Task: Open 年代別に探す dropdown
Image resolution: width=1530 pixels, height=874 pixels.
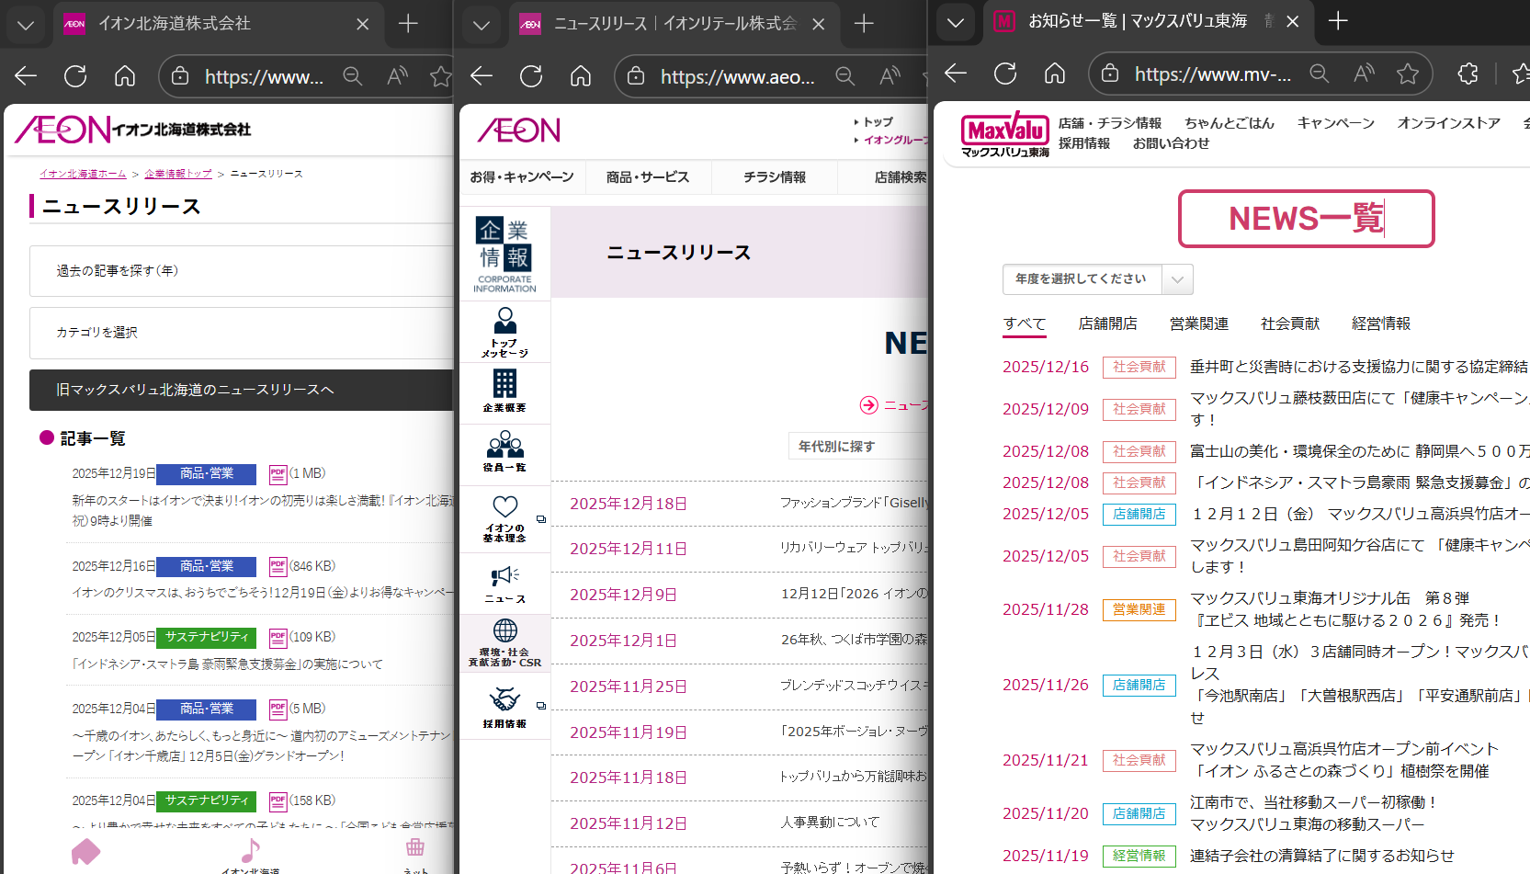Action: pos(858,447)
